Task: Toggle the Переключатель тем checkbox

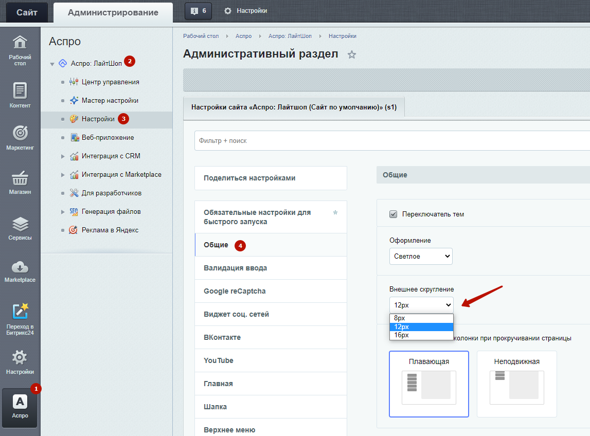Action: click(393, 214)
